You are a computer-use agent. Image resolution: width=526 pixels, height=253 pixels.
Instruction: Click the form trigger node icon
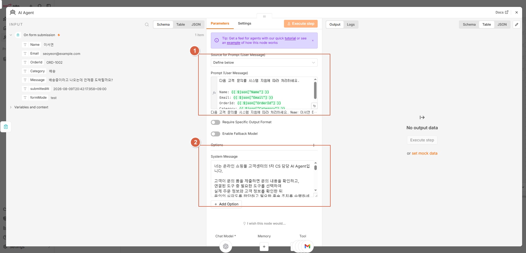pyautogui.click(x=18, y=35)
